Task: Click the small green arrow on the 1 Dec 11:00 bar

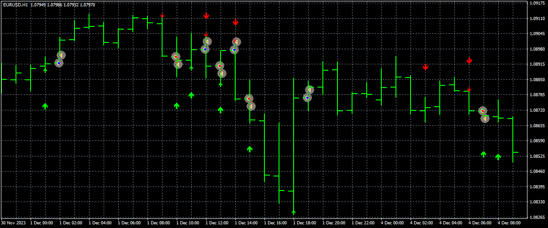Action: click(x=191, y=67)
